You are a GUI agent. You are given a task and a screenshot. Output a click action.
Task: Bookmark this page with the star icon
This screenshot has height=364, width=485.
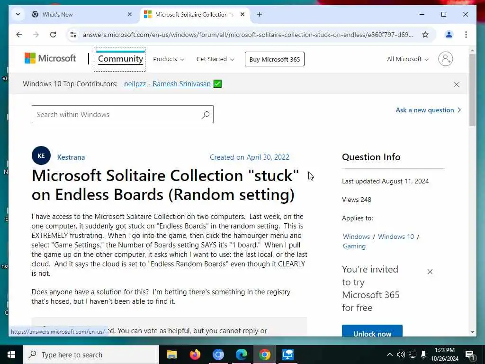pyautogui.click(x=425, y=35)
